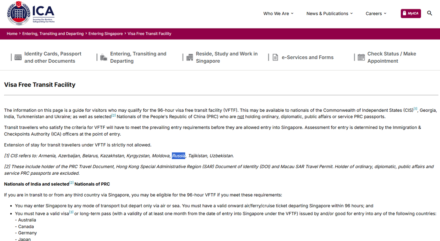This screenshot has height=241, width=440.
Task: Go to Home in the breadcrumb
Action: point(12,34)
